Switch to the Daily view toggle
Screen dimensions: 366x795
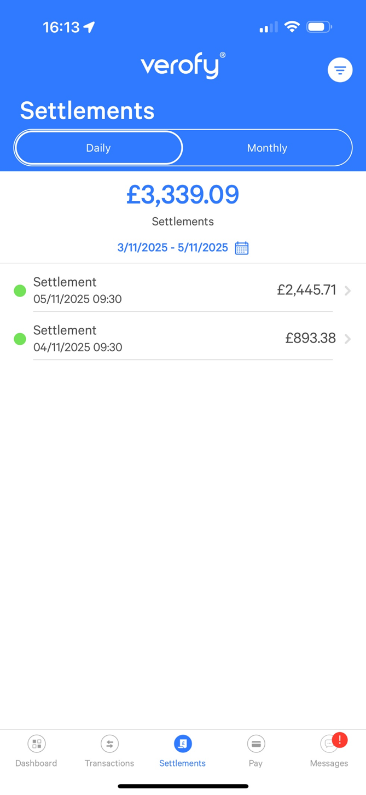click(x=98, y=148)
